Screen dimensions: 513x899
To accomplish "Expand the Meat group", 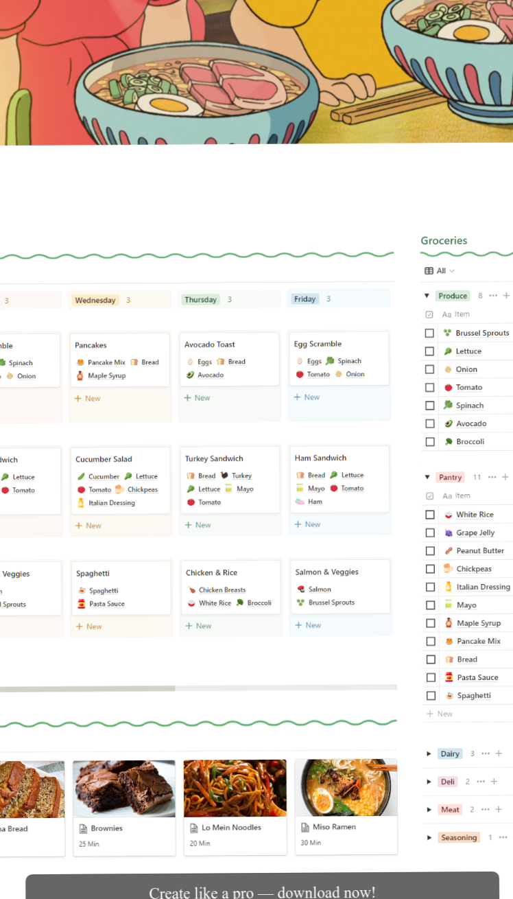I will [x=429, y=810].
